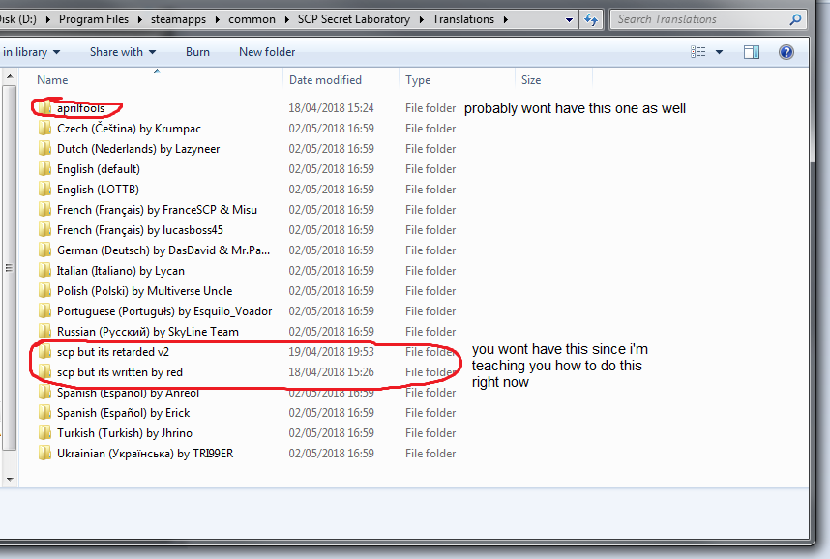Select Ukrainian by TRI99ER folder icon

pos(44,454)
